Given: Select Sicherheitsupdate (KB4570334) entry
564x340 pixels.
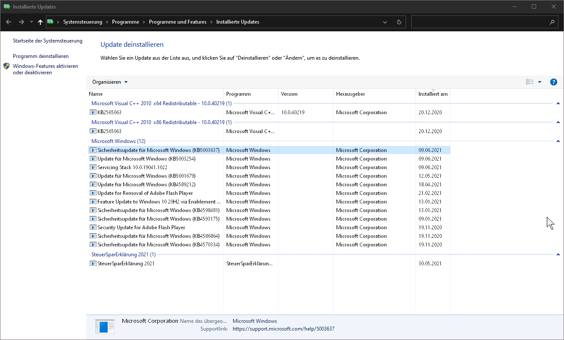Looking at the screenshot, I should [158, 245].
